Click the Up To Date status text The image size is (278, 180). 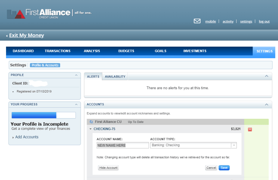pos(136,122)
